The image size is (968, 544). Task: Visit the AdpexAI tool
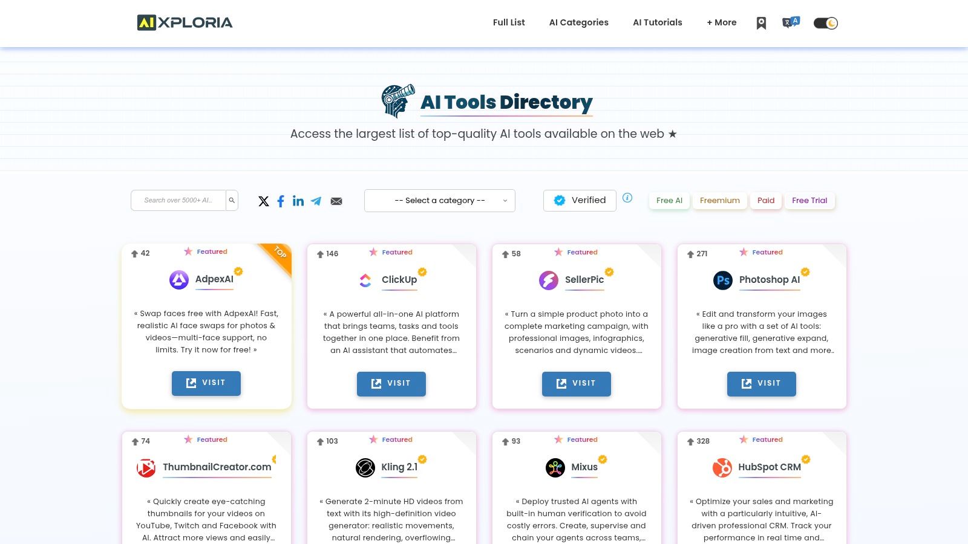(206, 383)
